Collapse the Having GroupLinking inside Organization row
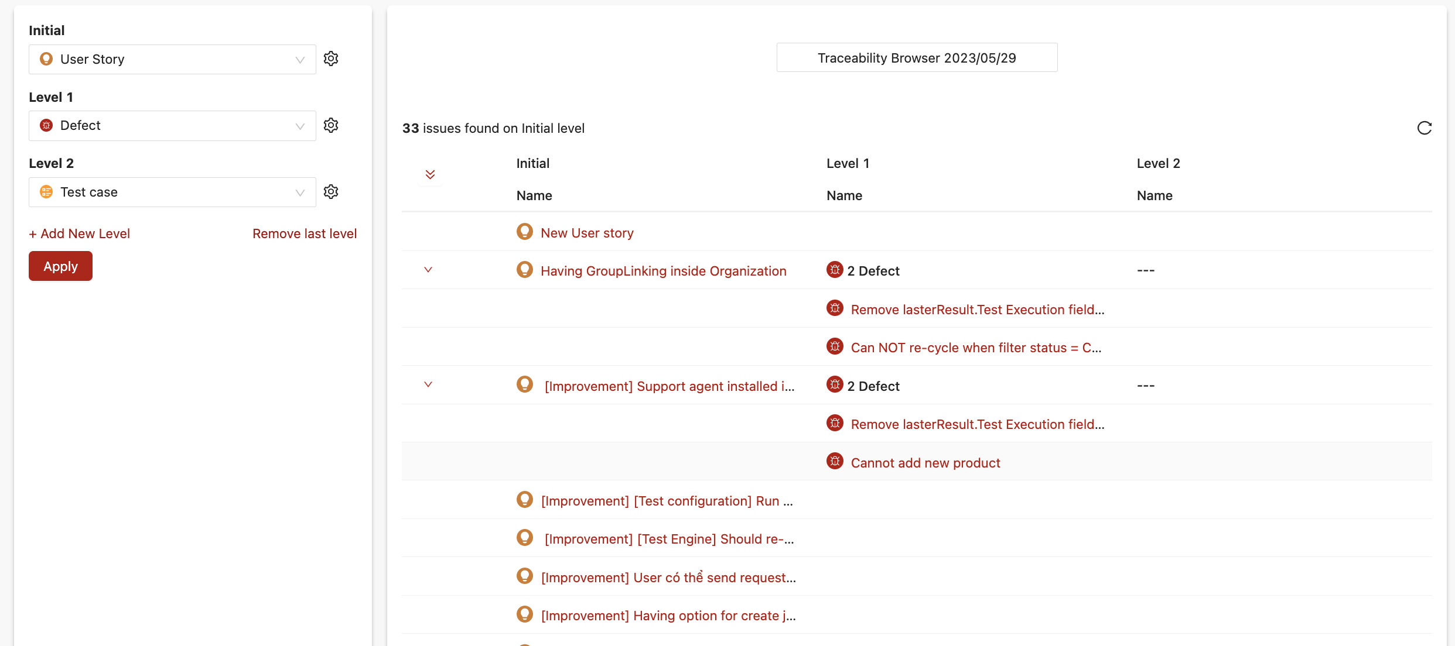The image size is (1455, 646). point(428,270)
